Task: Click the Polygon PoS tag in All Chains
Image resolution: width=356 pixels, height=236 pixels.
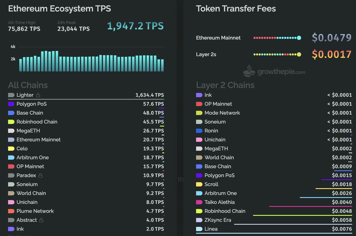Action: (x=11, y=104)
